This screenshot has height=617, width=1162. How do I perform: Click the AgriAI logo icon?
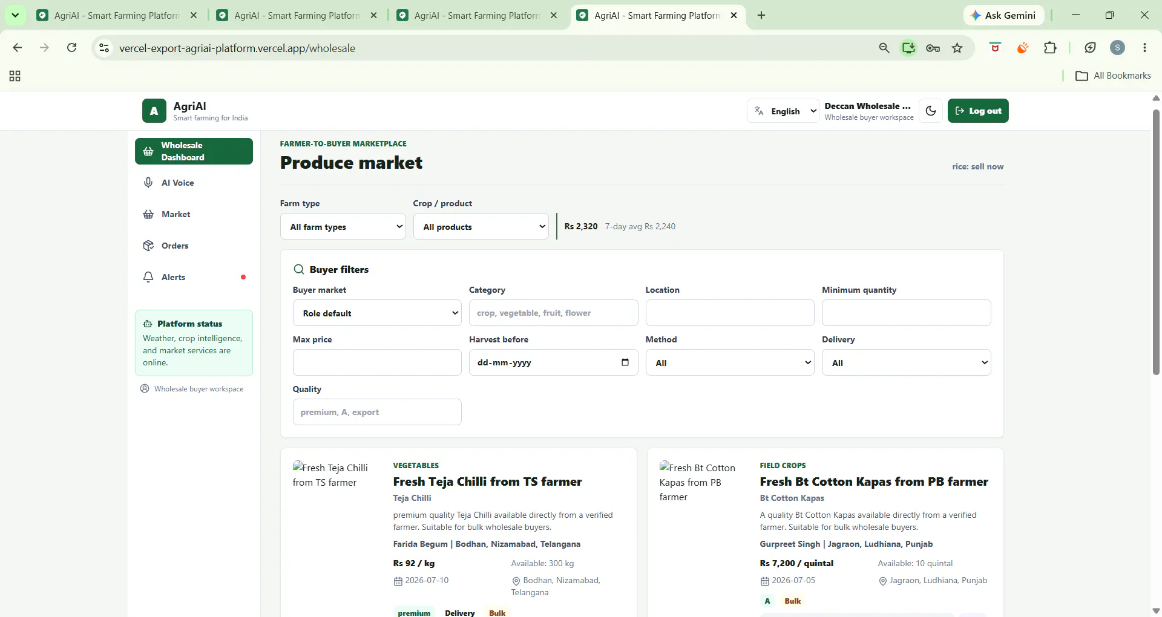(154, 111)
